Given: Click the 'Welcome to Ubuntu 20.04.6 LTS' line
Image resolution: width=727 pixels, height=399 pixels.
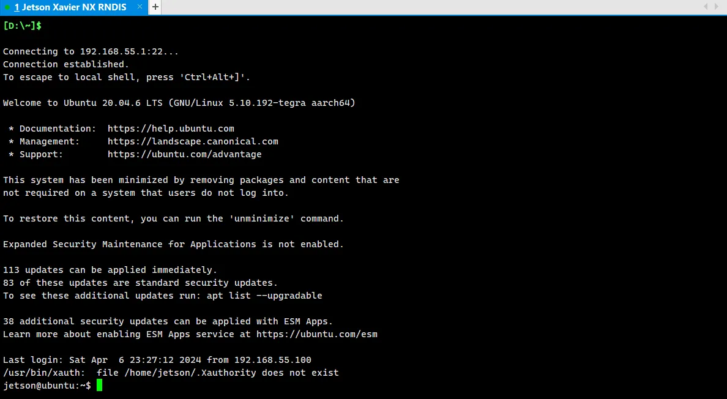Looking at the screenshot, I should tap(179, 103).
